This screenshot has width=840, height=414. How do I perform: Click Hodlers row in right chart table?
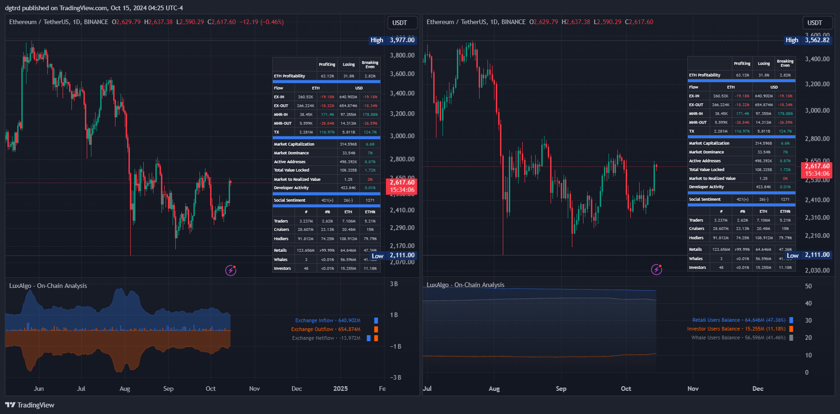coord(742,238)
